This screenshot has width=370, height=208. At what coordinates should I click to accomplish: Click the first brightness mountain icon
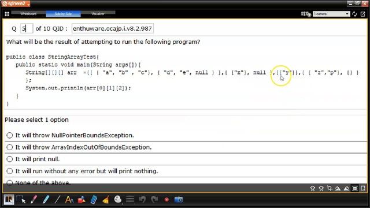click(338, 188)
